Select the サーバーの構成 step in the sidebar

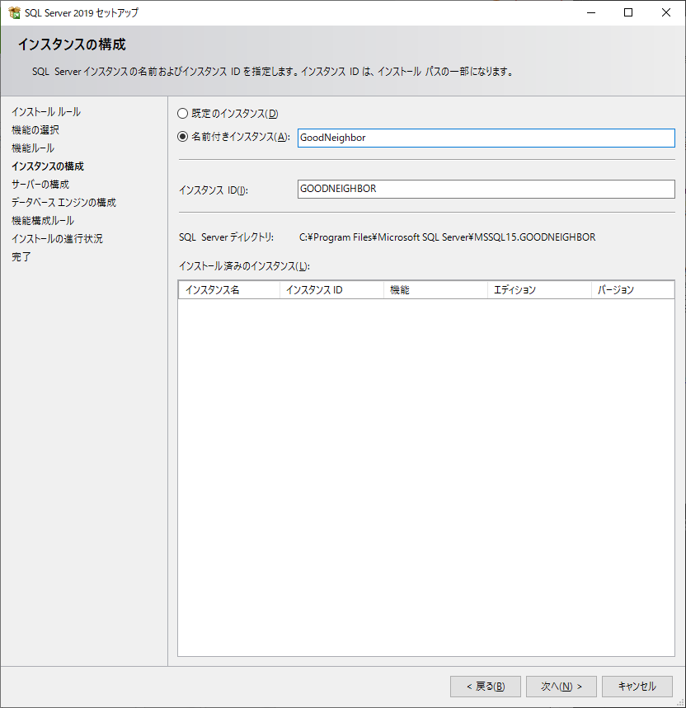40,185
